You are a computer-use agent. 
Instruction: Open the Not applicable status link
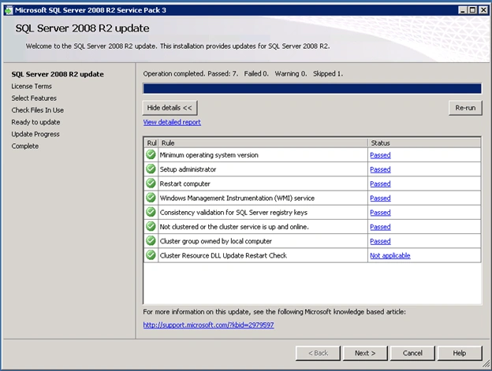[x=390, y=256]
